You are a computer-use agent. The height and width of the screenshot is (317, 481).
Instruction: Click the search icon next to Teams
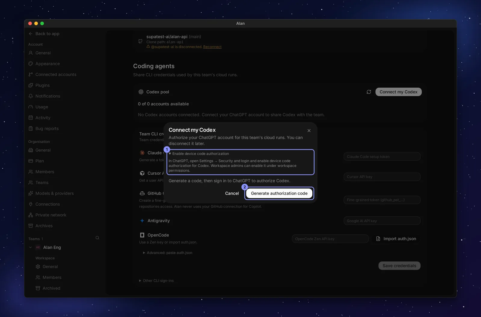coord(97,238)
